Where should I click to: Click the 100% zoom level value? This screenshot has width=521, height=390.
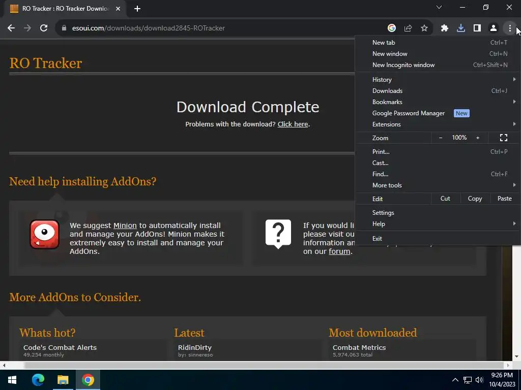459,138
